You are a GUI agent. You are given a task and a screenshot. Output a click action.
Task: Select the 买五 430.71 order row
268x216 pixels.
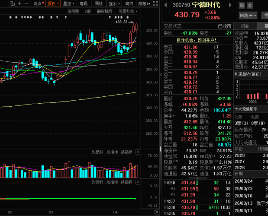[197, 92]
